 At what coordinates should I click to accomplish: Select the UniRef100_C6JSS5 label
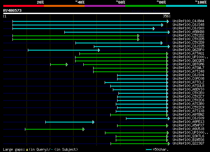coord(188,46)
